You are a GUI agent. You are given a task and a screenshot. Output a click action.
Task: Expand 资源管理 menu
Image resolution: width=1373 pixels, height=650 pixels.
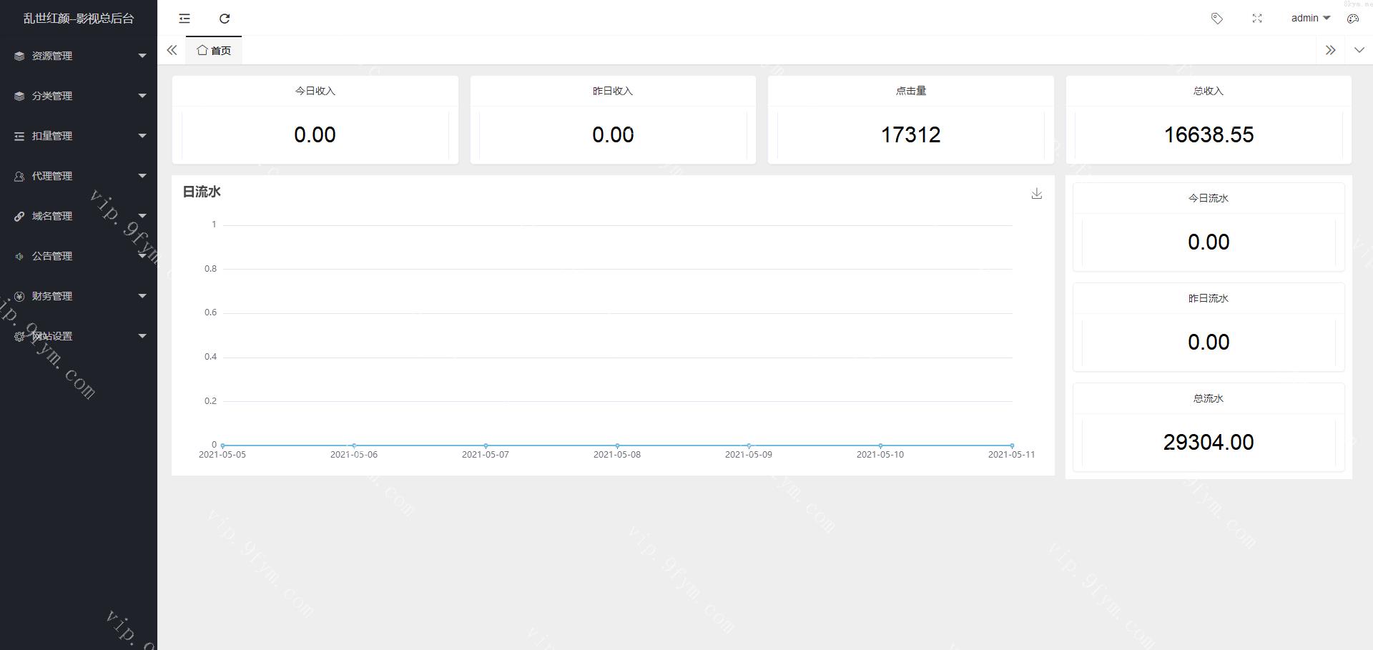click(x=79, y=56)
